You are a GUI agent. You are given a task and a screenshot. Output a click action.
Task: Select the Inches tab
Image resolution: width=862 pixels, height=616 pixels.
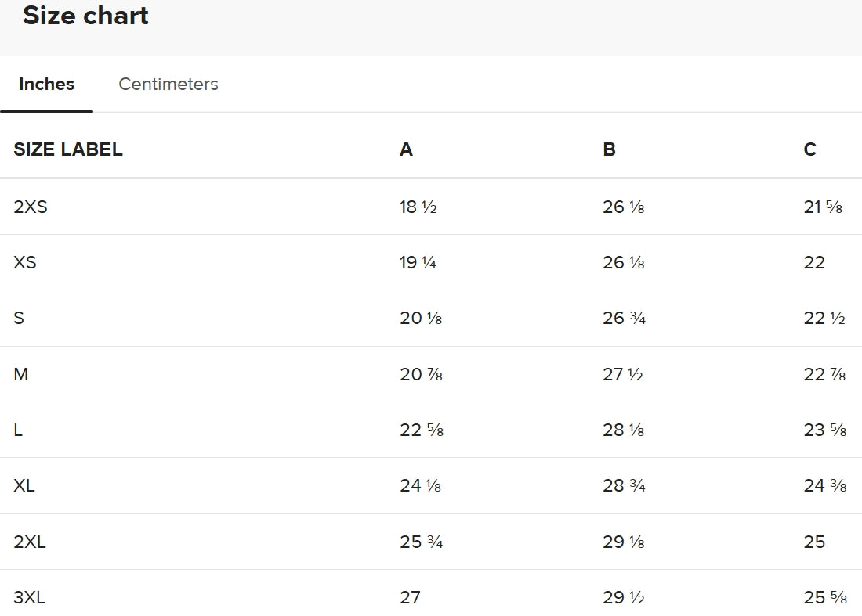tap(47, 84)
